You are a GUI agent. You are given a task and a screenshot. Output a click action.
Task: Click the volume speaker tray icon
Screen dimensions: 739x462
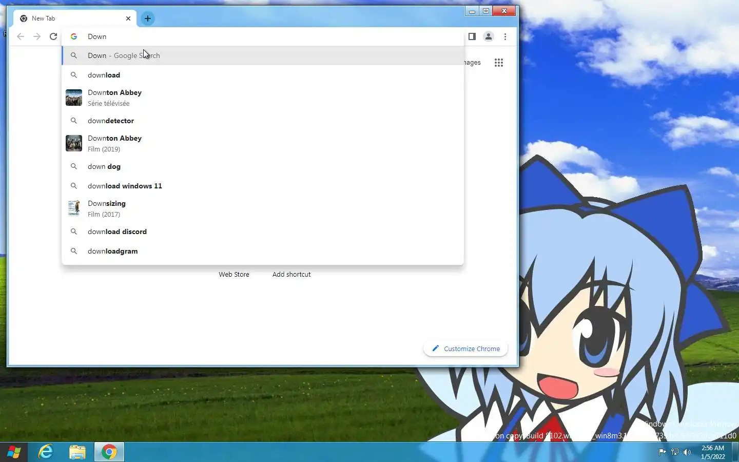click(687, 452)
